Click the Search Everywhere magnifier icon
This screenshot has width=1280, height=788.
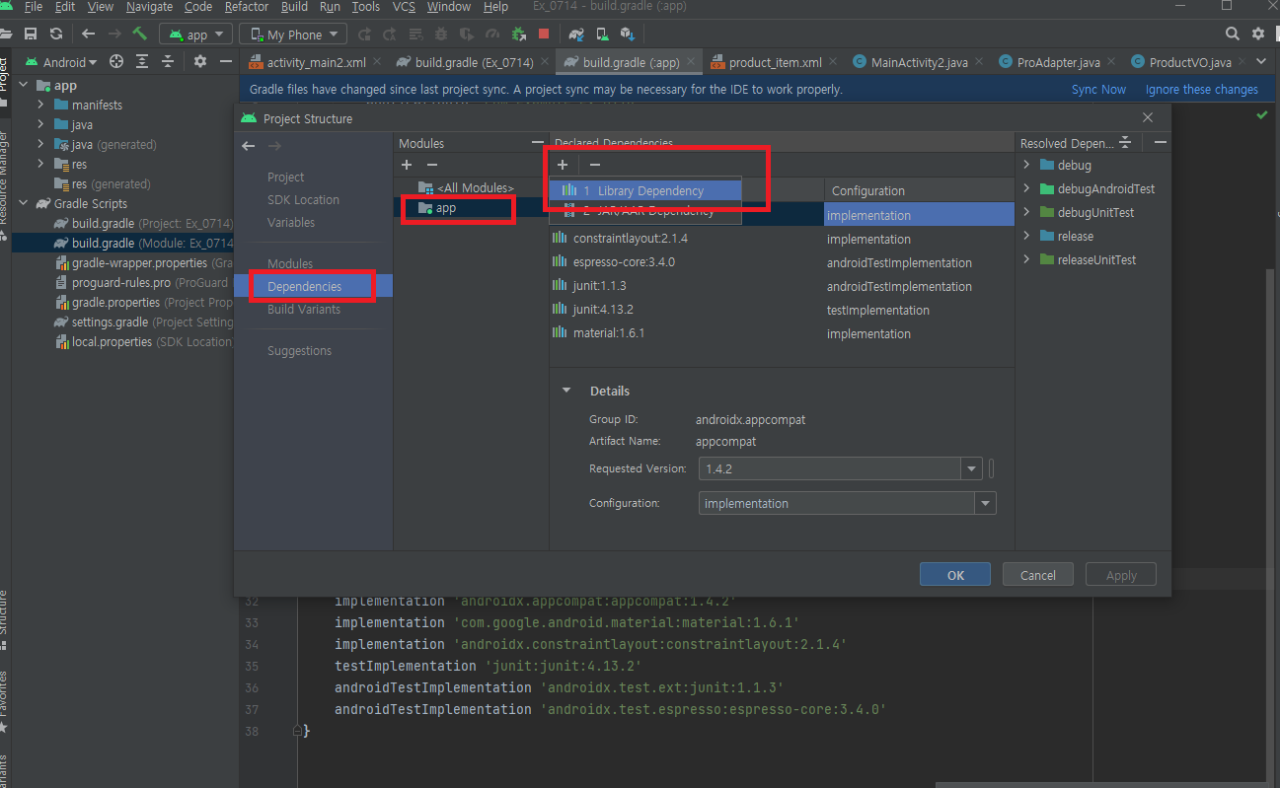coord(1233,34)
